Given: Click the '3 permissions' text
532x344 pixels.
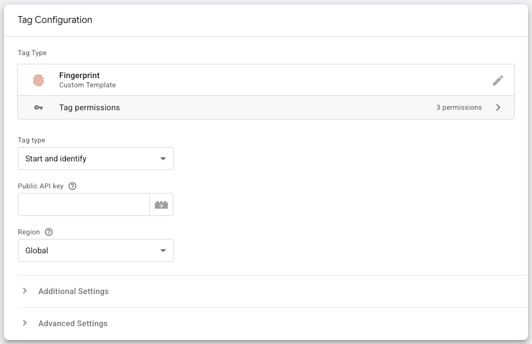Looking at the screenshot, I should coord(458,107).
